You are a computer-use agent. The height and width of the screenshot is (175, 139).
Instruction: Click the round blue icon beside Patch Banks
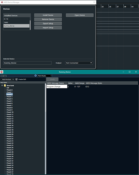[x=36, y=76]
